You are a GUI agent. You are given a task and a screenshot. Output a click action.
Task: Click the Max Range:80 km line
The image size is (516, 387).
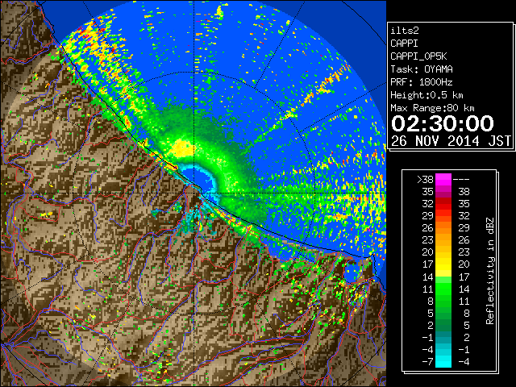432,108
